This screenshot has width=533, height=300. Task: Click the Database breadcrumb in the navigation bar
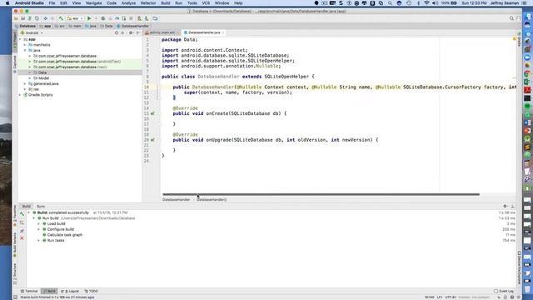click(25, 26)
